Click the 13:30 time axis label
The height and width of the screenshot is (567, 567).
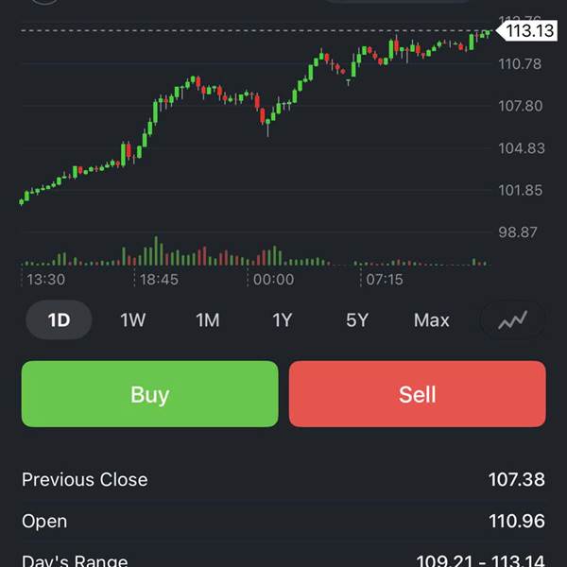pyautogui.click(x=45, y=280)
